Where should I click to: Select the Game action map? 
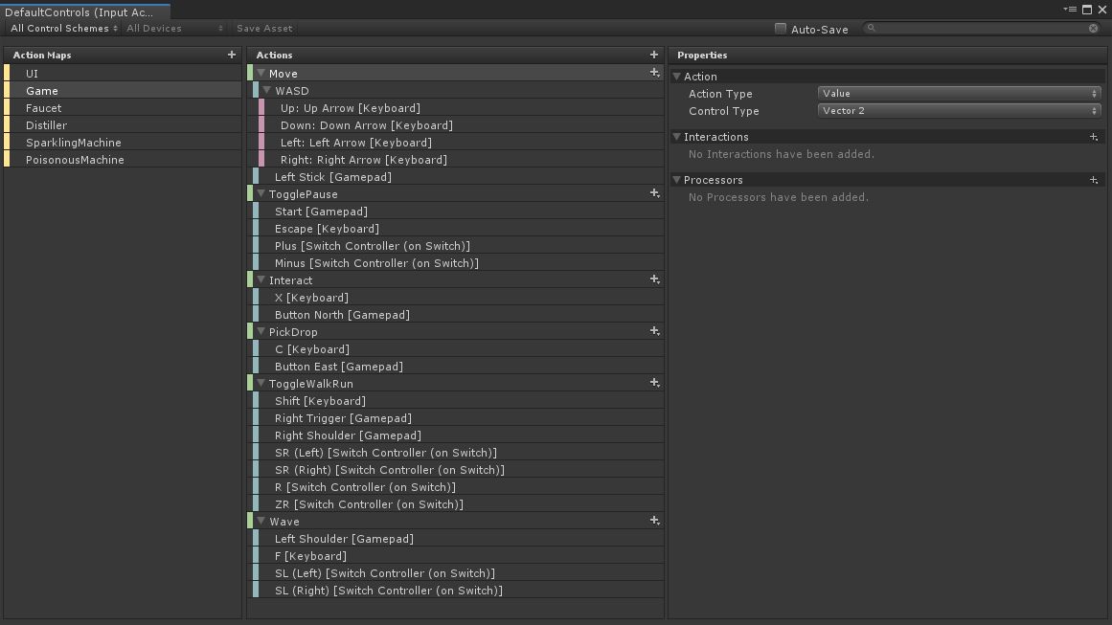(123, 91)
